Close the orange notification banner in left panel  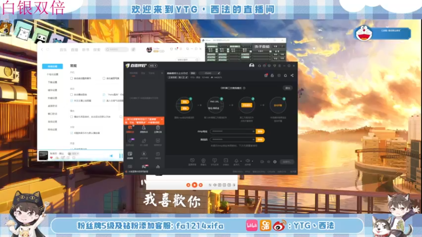coord(162,119)
